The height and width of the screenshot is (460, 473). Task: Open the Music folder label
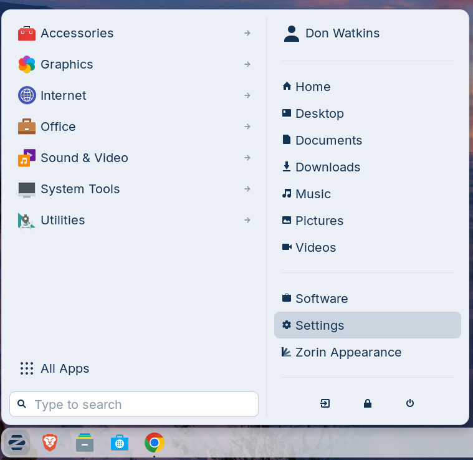point(313,194)
